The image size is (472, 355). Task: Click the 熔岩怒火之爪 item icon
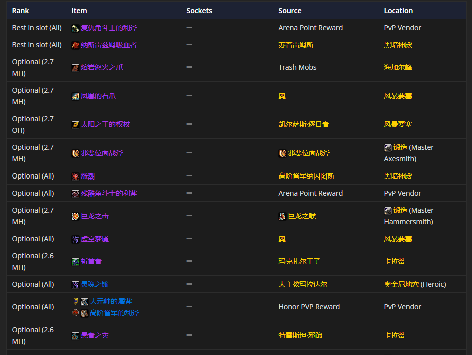[x=75, y=68]
